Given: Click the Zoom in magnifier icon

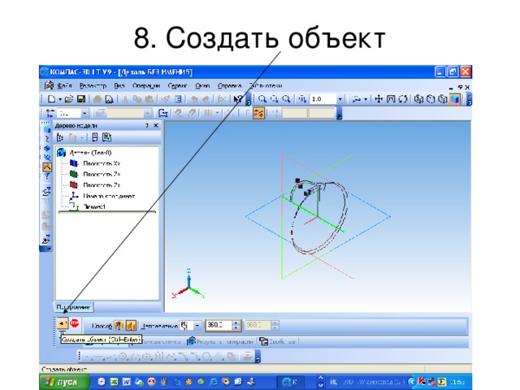Looking at the screenshot, I should (x=262, y=99).
